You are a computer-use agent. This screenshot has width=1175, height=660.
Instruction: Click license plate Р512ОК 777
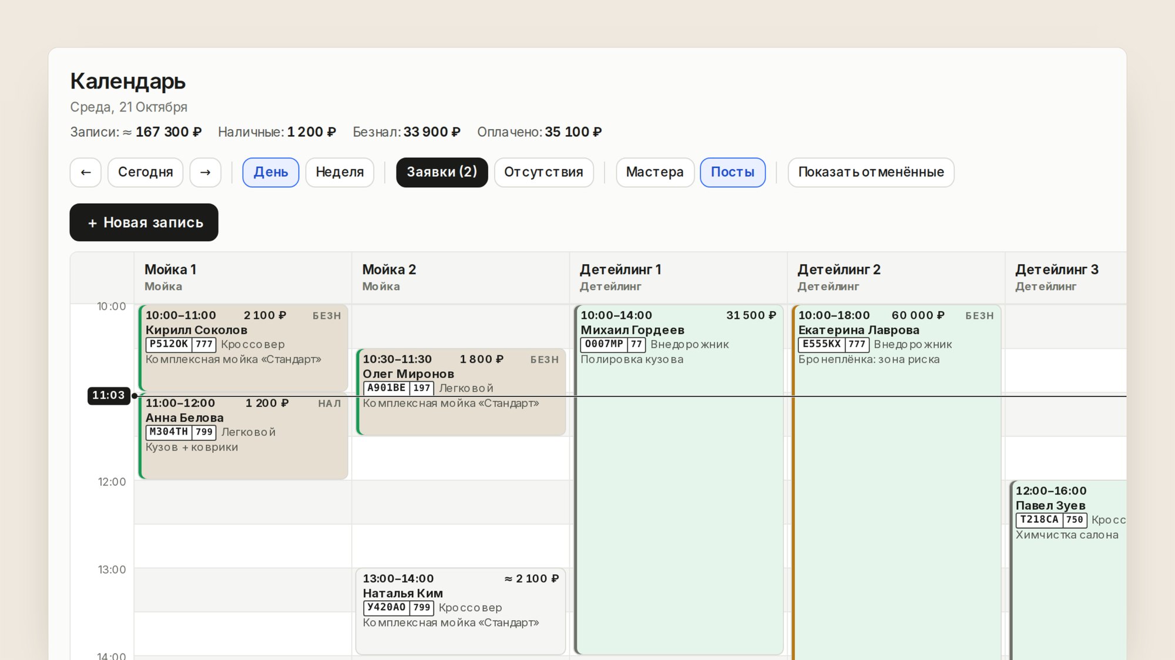pyautogui.click(x=181, y=345)
